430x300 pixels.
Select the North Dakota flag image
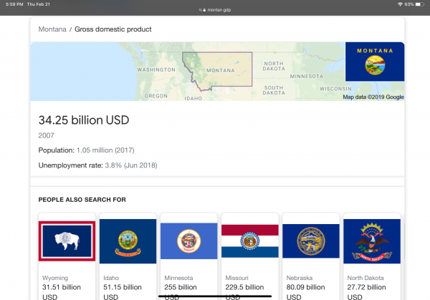(x=371, y=241)
